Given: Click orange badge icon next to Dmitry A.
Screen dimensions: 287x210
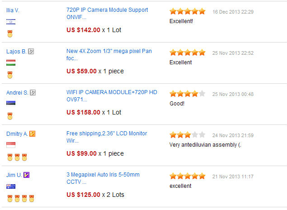Looking at the screenshot, I should point(33,134).
